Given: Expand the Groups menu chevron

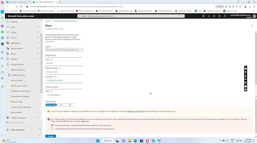Looking at the screenshot, I should pyautogui.click(x=38, y=32).
